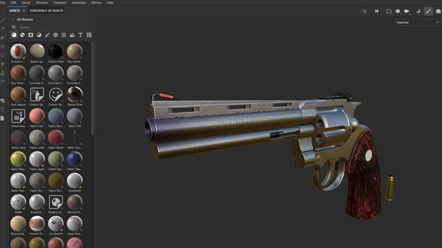Open perspective view mode dropdown
This screenshot has height=248, width=442.
coord(389,11)
